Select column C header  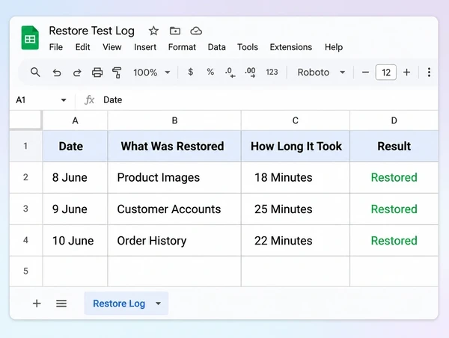(296, 120)
